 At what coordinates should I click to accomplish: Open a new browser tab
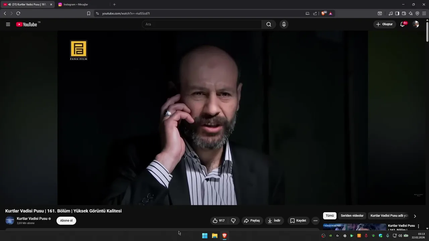point(114,4)
